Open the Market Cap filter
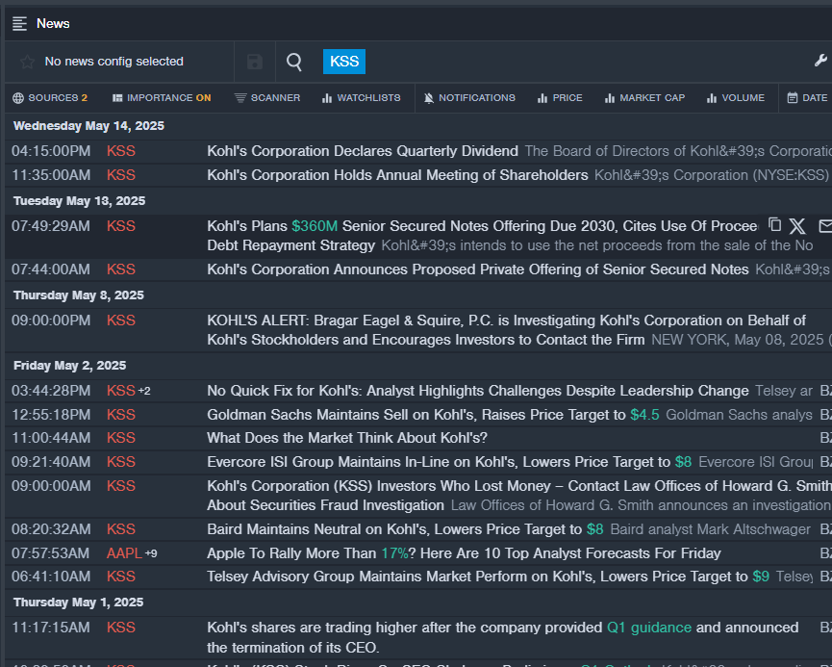 644,98
